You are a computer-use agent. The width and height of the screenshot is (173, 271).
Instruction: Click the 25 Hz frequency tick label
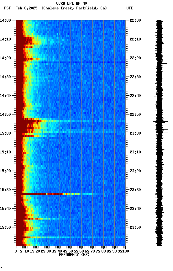pos(43,251)
